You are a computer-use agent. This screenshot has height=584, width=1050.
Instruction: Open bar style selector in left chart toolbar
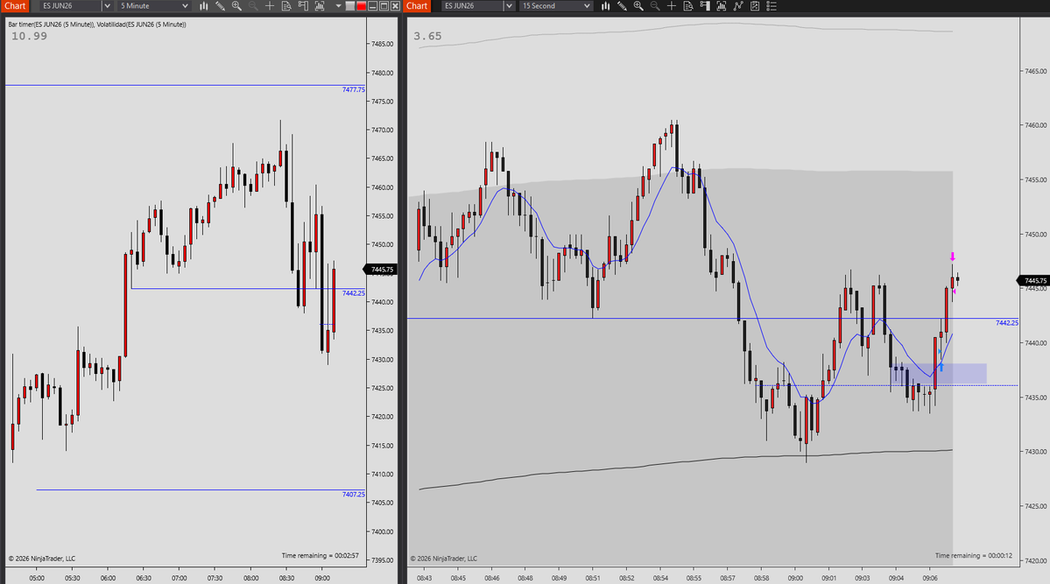click(203, 6)
